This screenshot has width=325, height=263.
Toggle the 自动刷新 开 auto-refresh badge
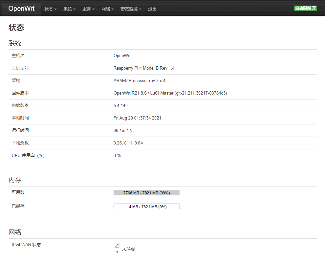click(306, 8)
